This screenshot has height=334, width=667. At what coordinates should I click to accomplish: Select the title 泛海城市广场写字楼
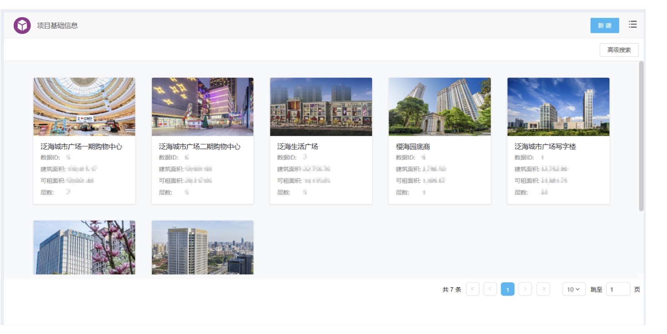click(x=545, y=147)
